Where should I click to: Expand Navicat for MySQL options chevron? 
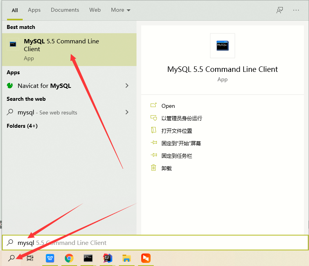127,86
